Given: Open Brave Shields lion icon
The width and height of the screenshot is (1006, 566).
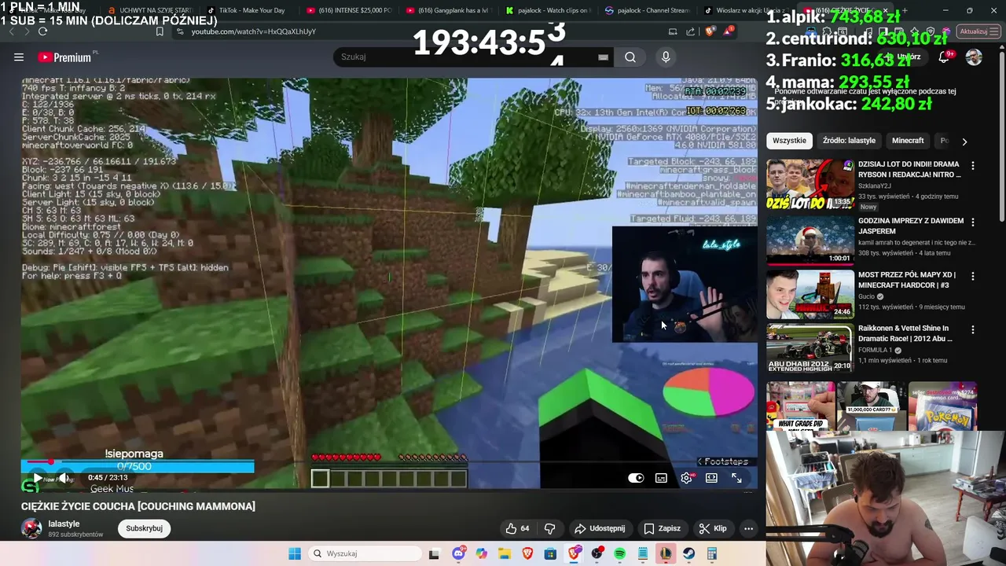Looking at the screenshot, I should pos(710,31).
